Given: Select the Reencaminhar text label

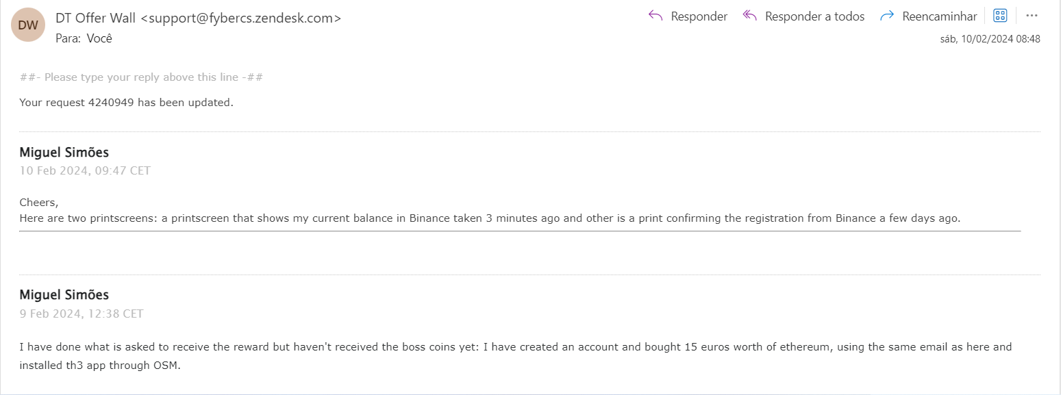Looking at the screenshot, I should pyautogui.click(x=940, y=16).
